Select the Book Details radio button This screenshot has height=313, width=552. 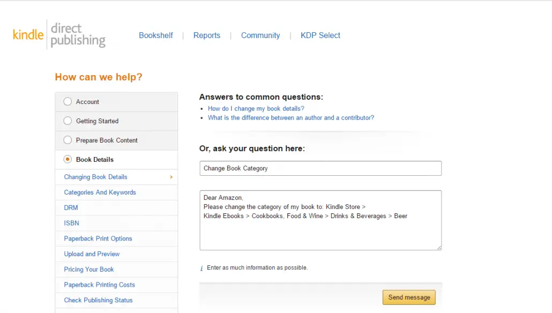pyautogui.click(x=68, y=159)
